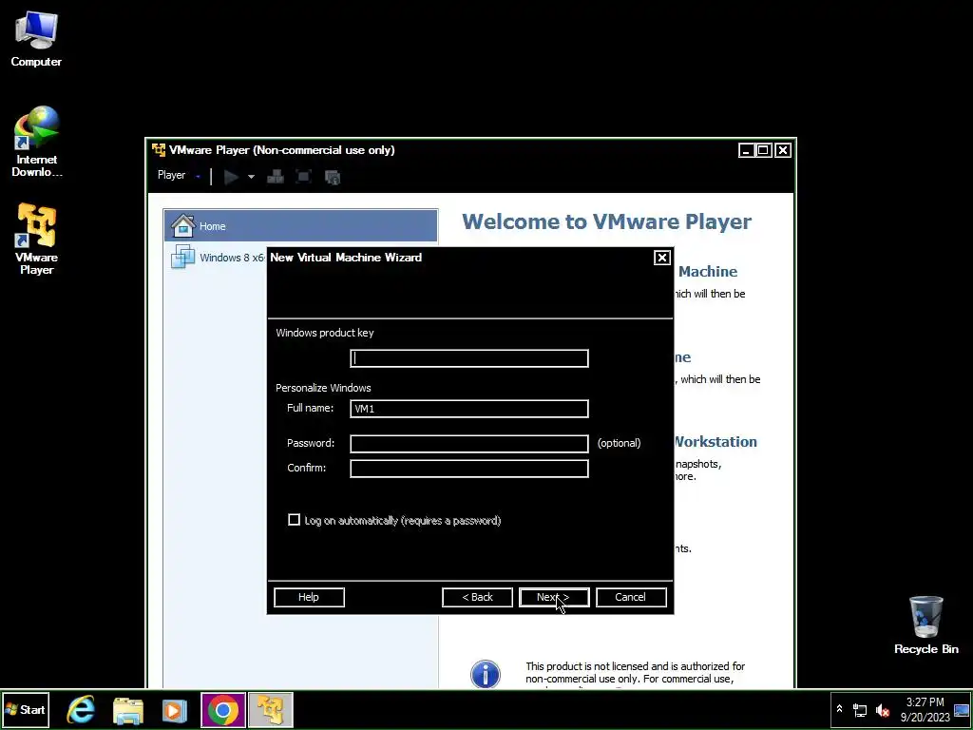Viewport: 973px width, 730px height.
Task: Close the New Virtual Machine Wizard dialog
Action: click(662, 257)
